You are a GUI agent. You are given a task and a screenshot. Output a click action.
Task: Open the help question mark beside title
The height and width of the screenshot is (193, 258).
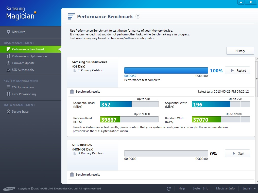138,16
